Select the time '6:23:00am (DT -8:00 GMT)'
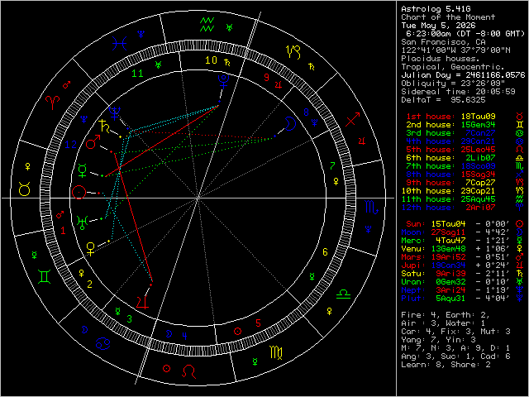 465,34
